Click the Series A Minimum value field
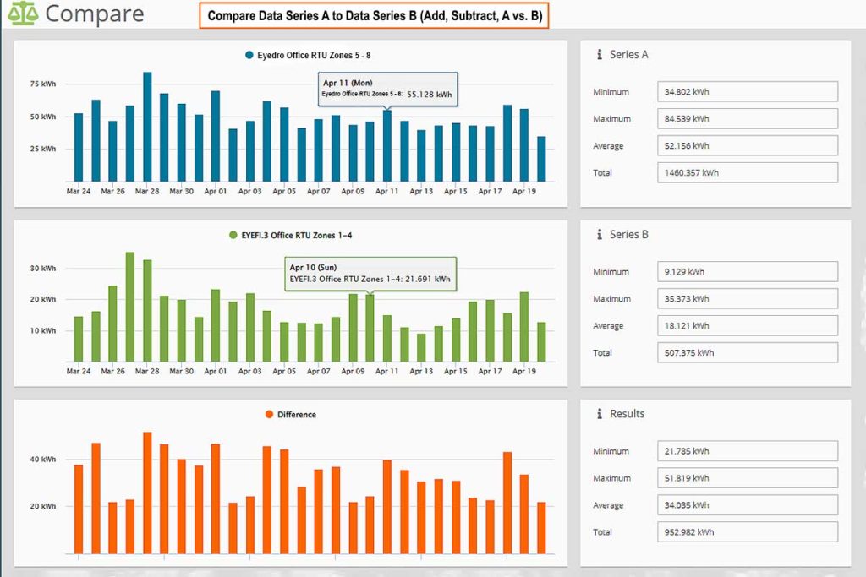The height and width of the screenshot is (577, 866). pos(747,91)
